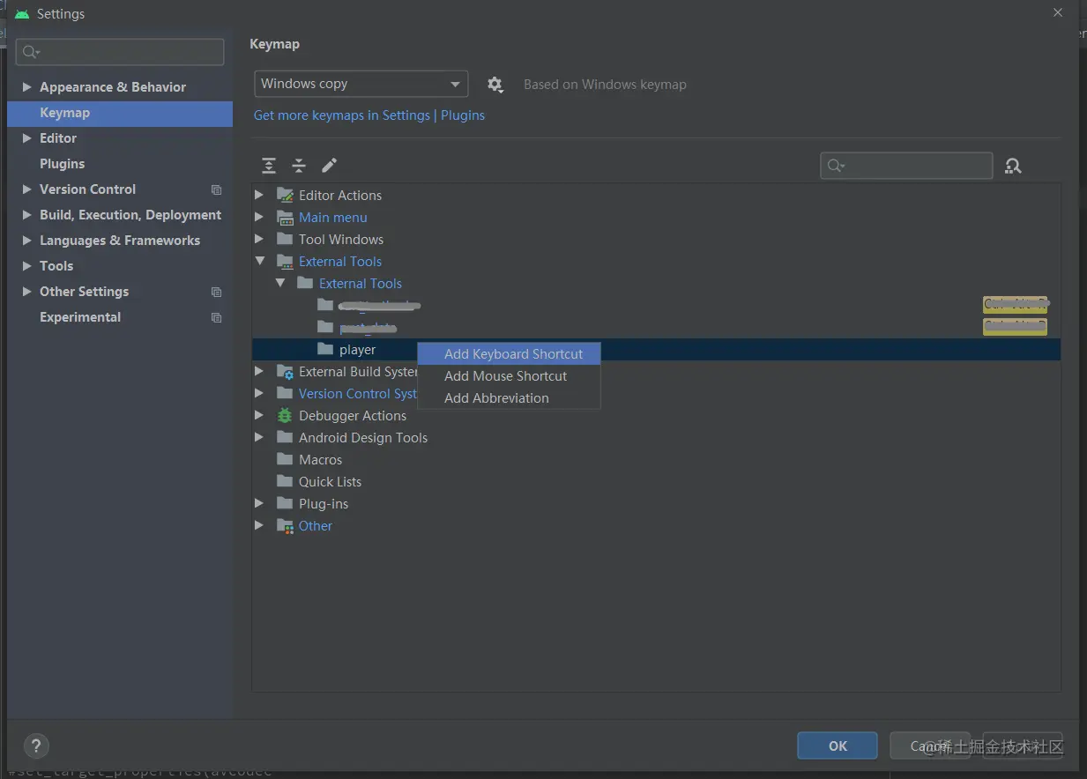Open the Windows copy keymap dropdown
Viewport: 1087px width, 779px height.
pos(361,84)
